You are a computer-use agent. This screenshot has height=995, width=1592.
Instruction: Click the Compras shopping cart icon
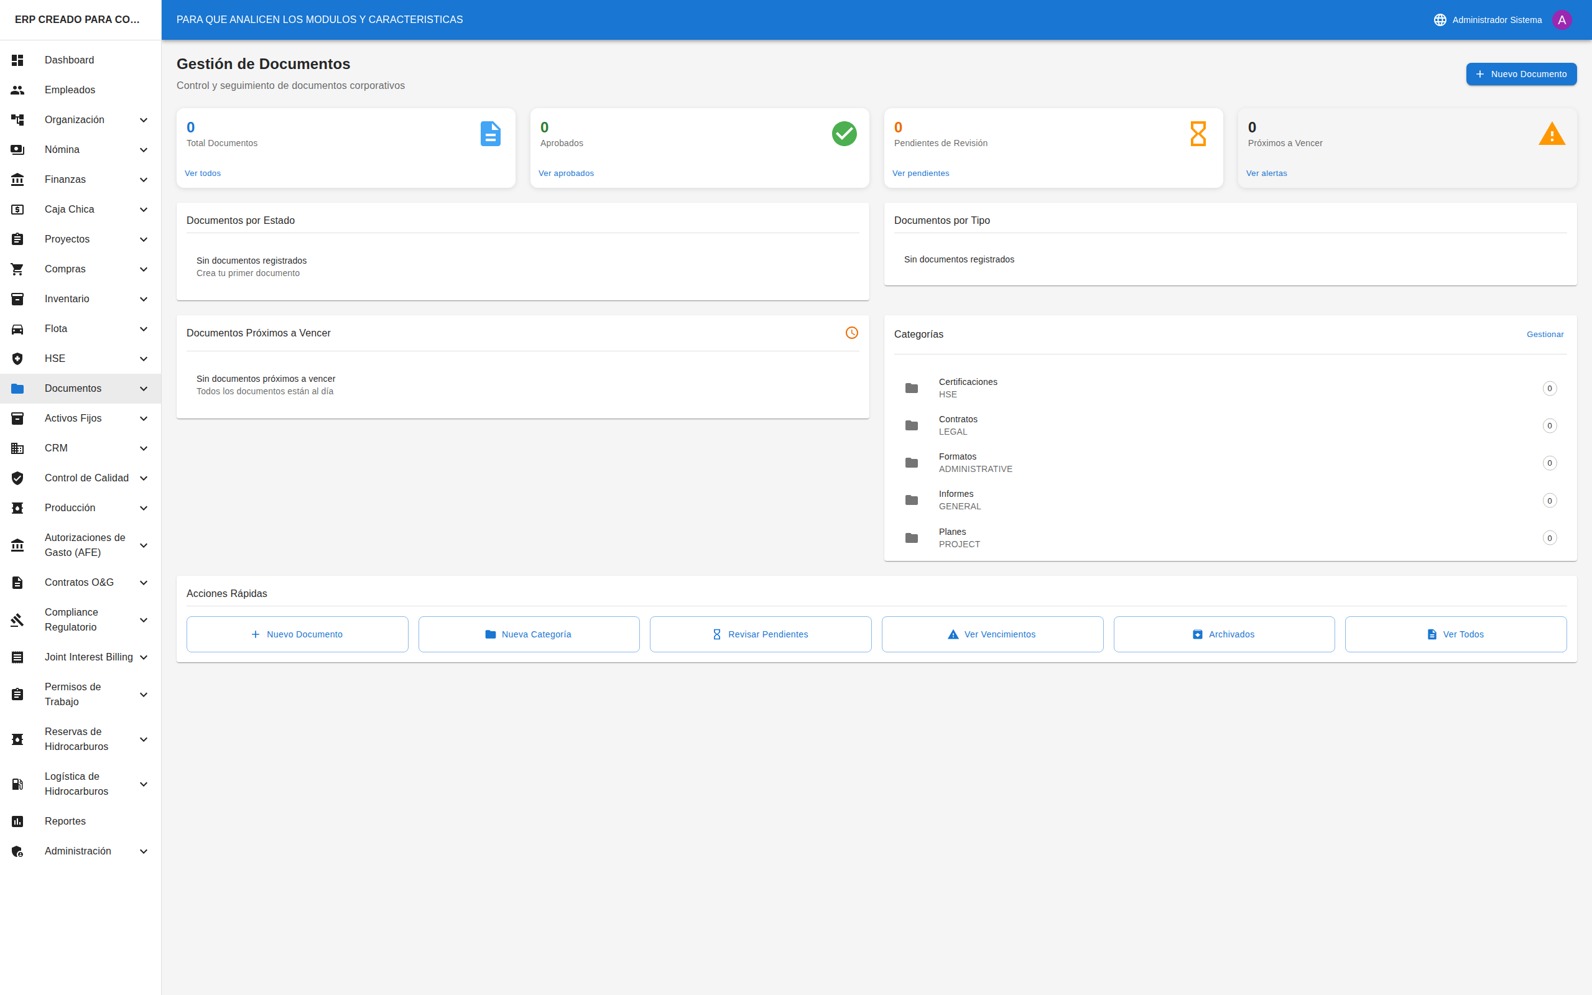pyautogui.click(x=18, y=269)
